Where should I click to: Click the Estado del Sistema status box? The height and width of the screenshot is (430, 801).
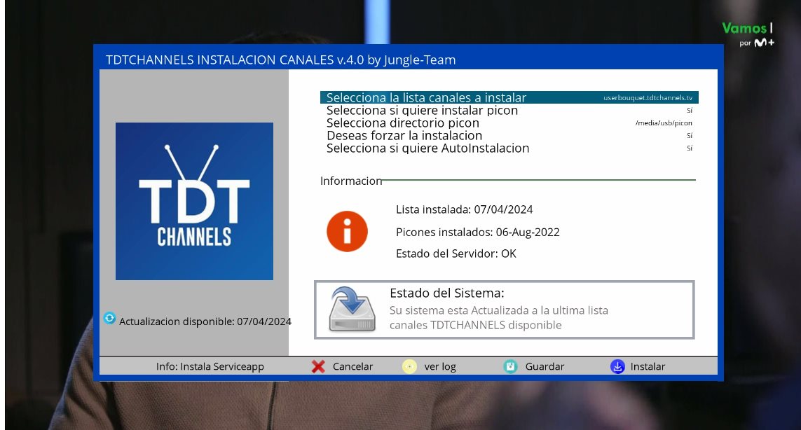click(504, 310)
